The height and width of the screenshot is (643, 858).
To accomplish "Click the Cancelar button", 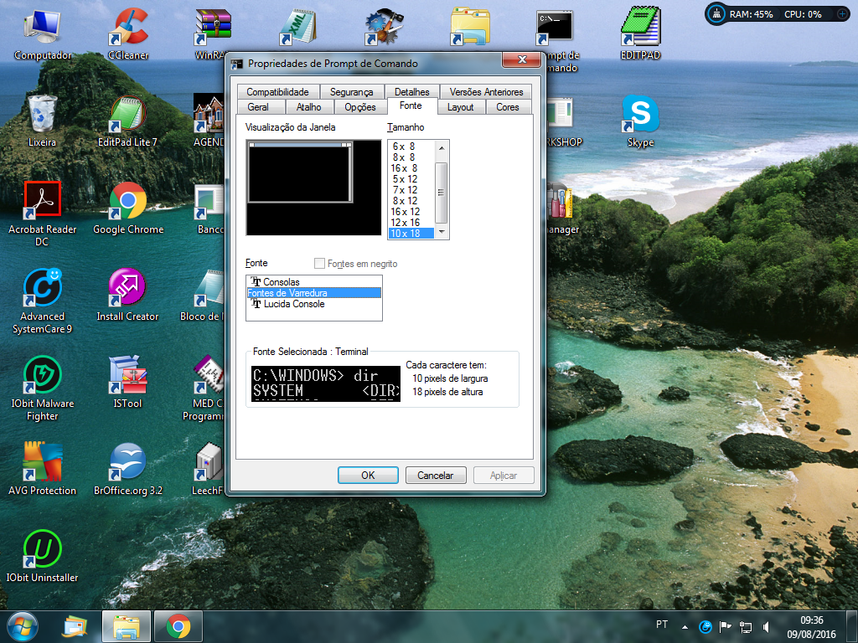I will tap(435, 475).
